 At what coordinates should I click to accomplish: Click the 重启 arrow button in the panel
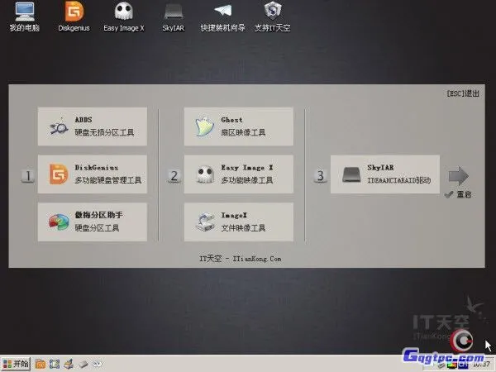pyautogui.click(x=458, y=176)
